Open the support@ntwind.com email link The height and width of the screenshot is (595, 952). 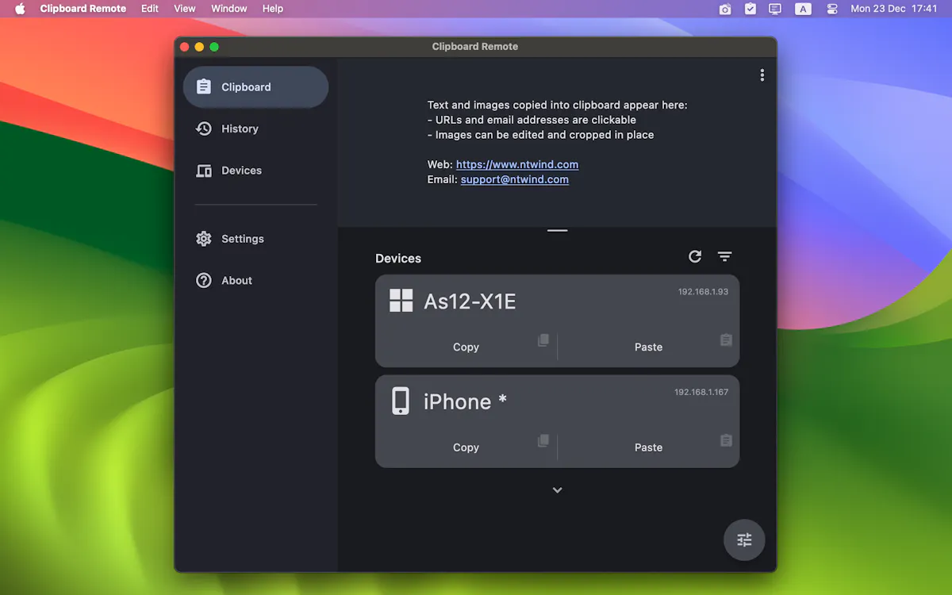pos(515,179)
